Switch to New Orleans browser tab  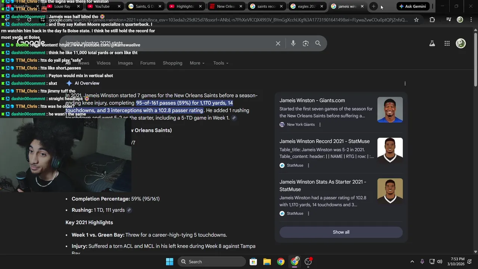pyautogui.click(x=225, y=6)
